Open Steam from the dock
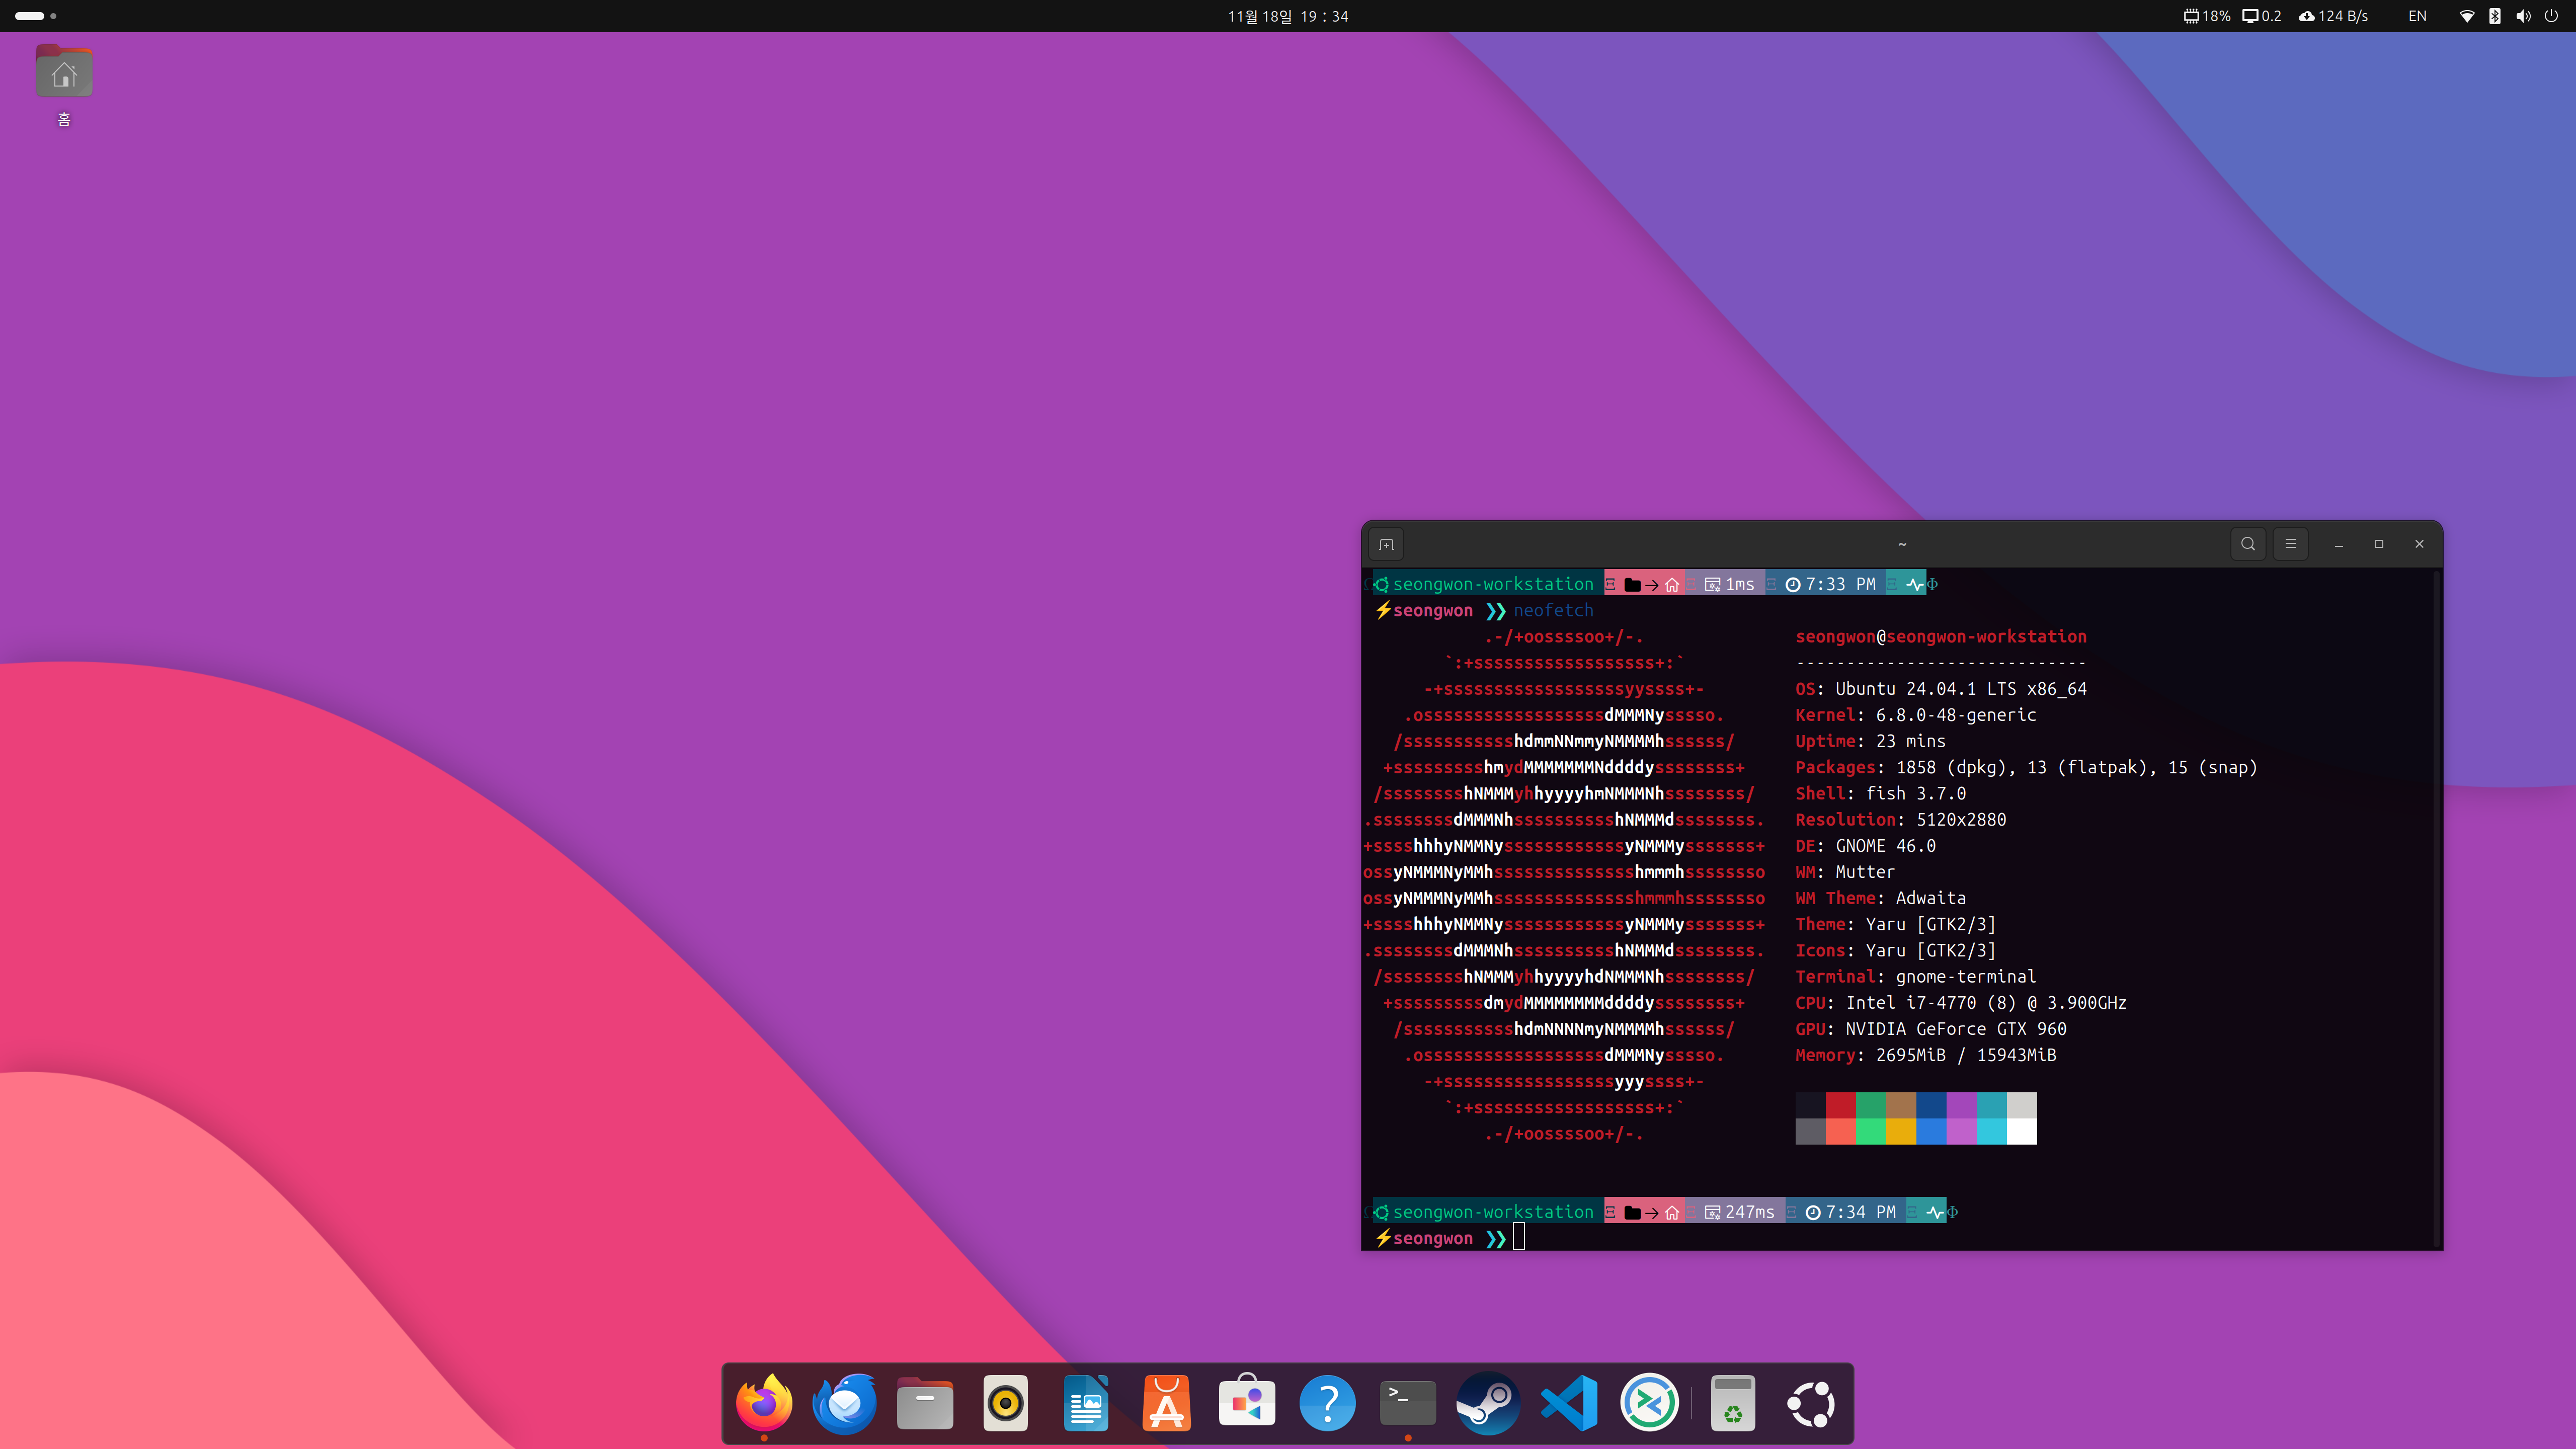2576x1449 pixels. tap(1488, 1403)
